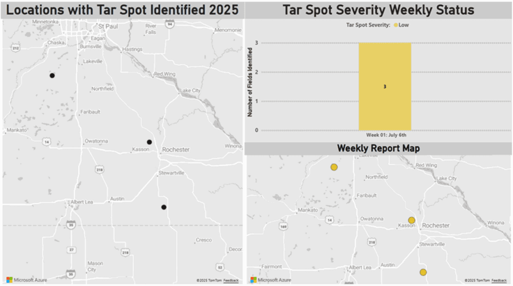Click the Winona label on Weekly Report Map

pyautogui.click(x=495, y=222)
